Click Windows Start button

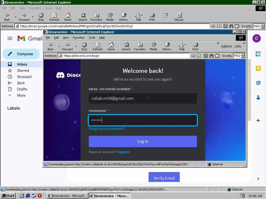tap(8, 196)
